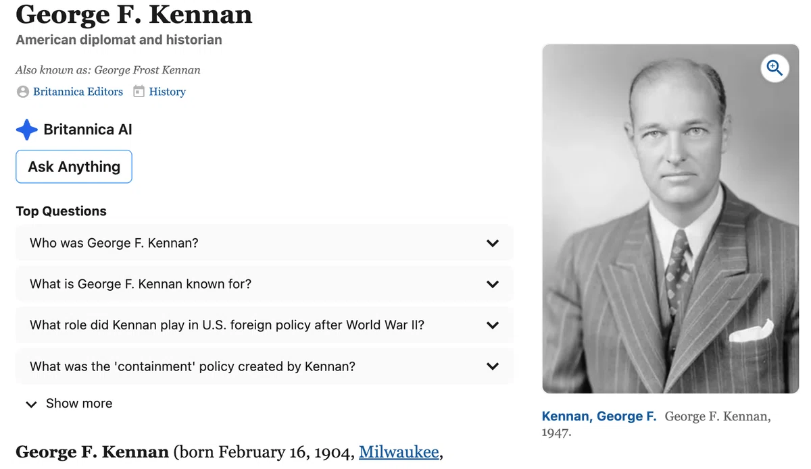Click the Britannica Editors person icon
Viewport: 811px width, 469px height.
point(23,92)
